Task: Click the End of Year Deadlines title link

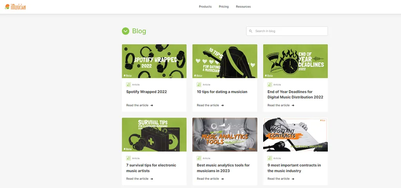Action: [295, 94]
